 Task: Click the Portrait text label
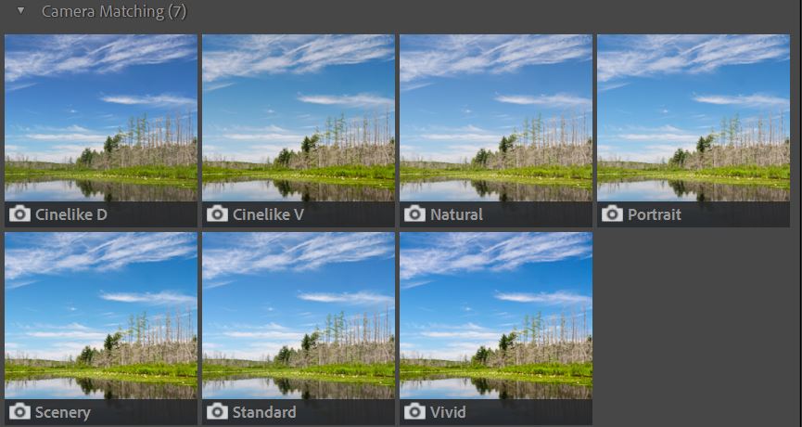point(655,214)
